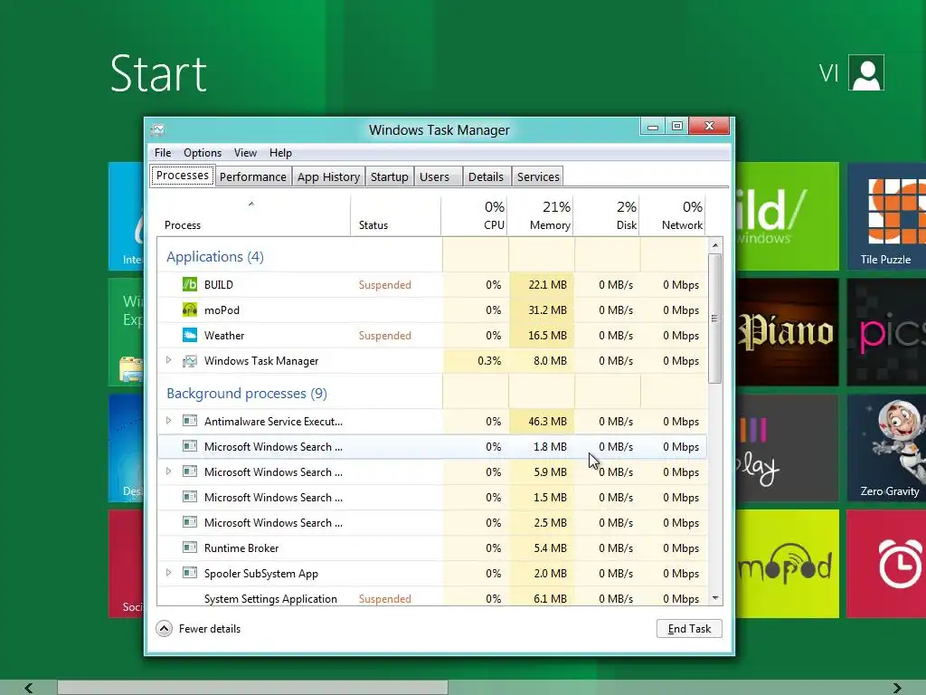Expand the Antimalware Service Executable group
Screen dimensions: 926x695
pos(169,421)
